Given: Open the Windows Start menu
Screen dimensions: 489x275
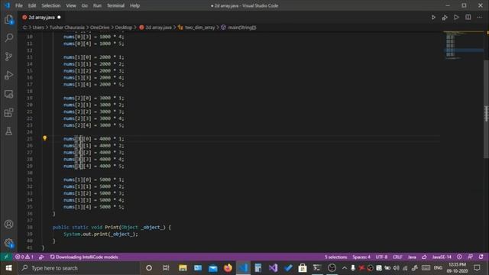Looking at the screenshot, I should click(x=8, y=268).
